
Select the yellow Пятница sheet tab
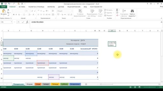click(55, 84)
